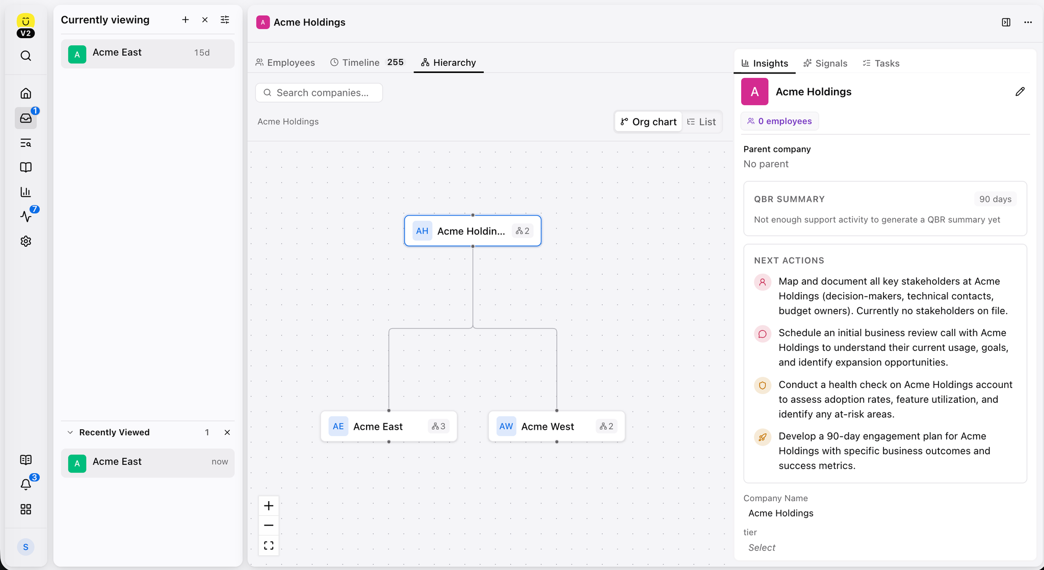Clear the Recently Viewed list

coord(227,432)
